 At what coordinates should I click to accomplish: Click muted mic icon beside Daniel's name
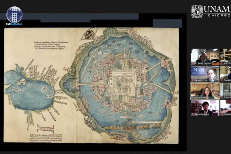pyautogui.click(x=222, y=80)
